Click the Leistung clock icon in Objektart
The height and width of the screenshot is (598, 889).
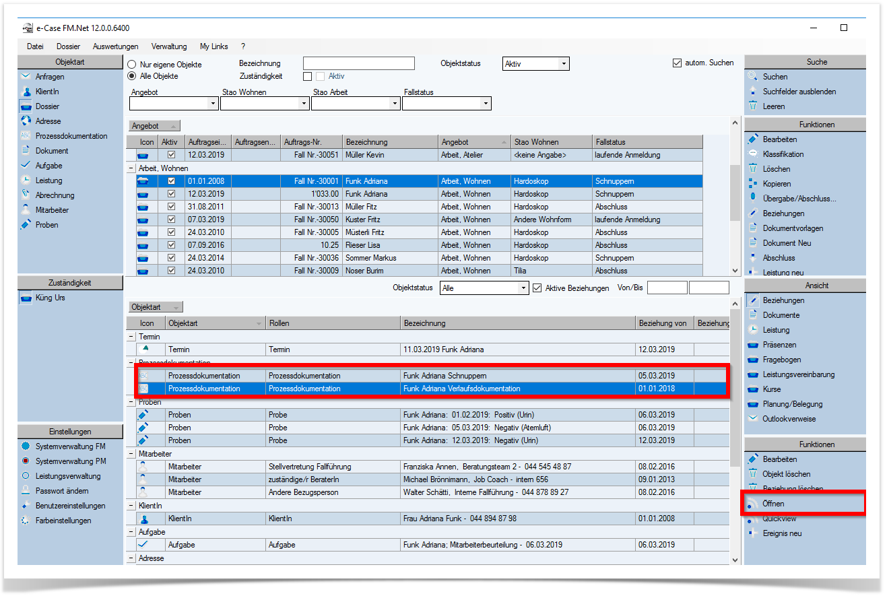26,180
